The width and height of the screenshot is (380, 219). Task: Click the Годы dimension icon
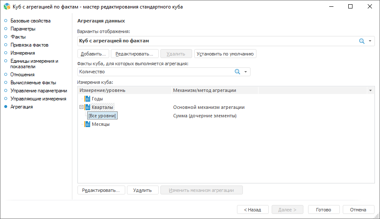[x=88, y=99]
